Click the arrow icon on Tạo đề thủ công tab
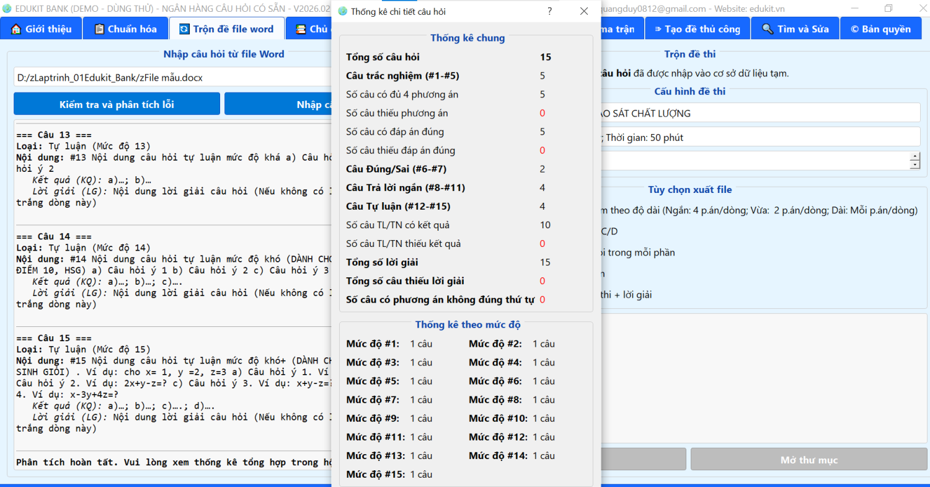 (x=657, y=29)
